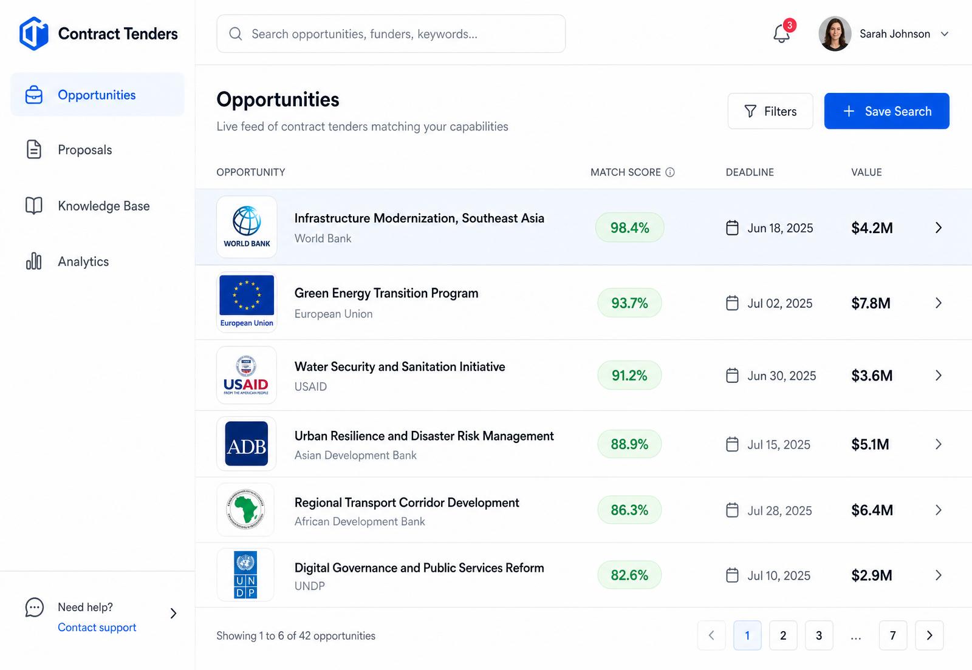
Task: Focus the search opportunities input field
Action: [391, 34]
